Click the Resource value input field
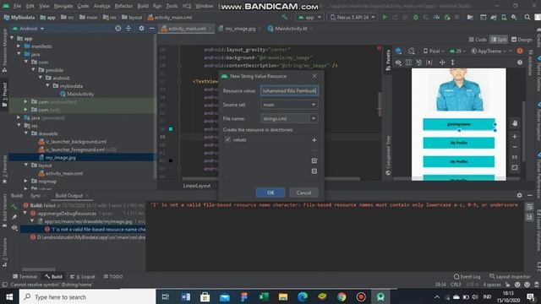The width and height of the screenshot is (541, 304). (289, 90)
